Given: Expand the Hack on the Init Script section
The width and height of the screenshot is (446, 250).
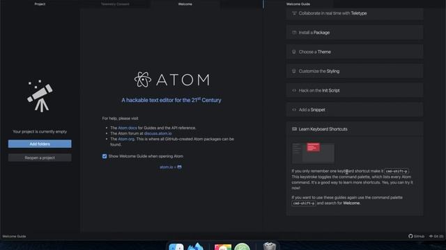Looking at the screenshot, I should [355, 90].
